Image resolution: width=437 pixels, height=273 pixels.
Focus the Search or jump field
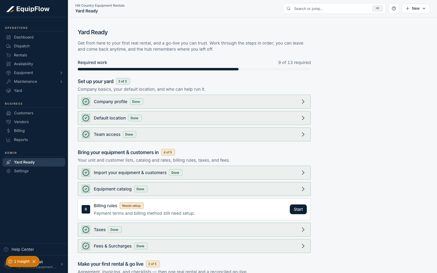(334, 8)
